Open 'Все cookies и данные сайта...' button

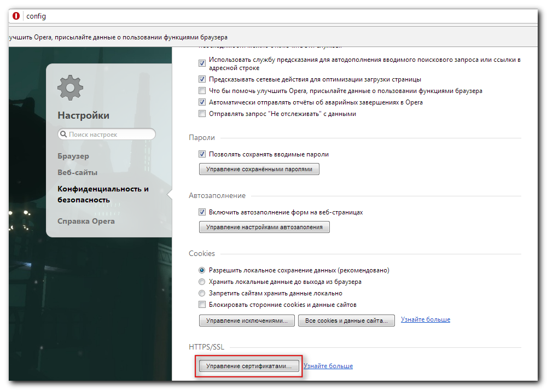[346, 321]
